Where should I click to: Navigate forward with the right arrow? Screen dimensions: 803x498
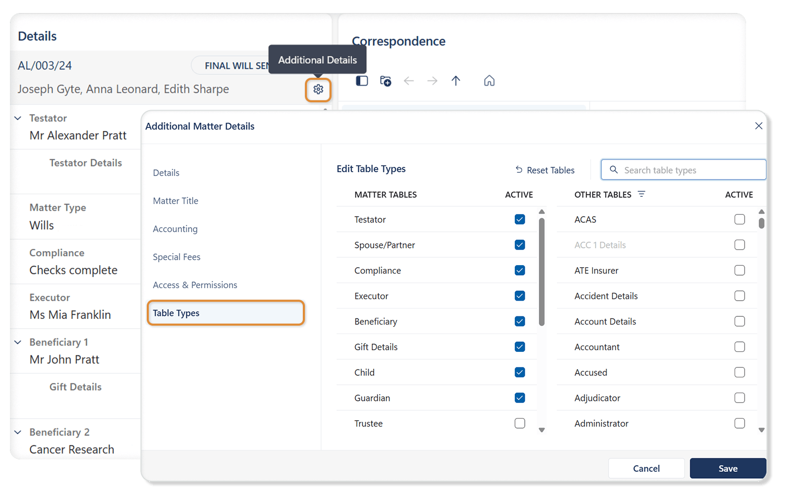(x=432, y=81)
